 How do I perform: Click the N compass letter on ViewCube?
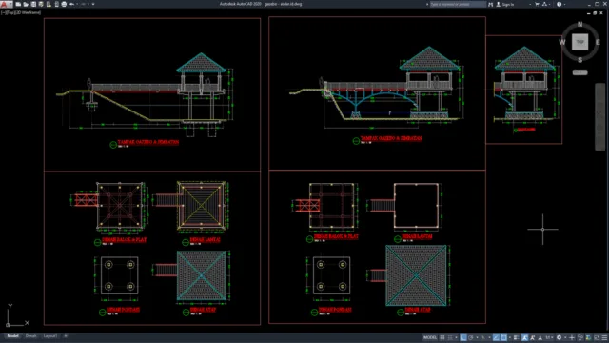(580, 24)
